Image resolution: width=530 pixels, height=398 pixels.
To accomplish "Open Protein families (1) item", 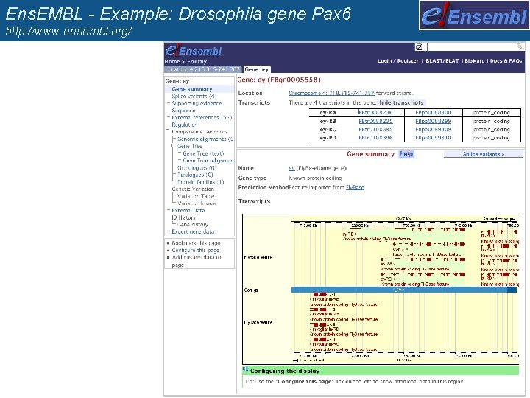I will [x=200, y=182].
